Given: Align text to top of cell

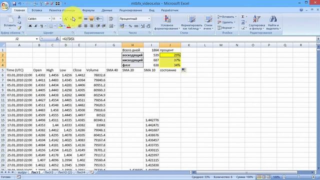Looking at the screenshot, I should pos(80,19).
